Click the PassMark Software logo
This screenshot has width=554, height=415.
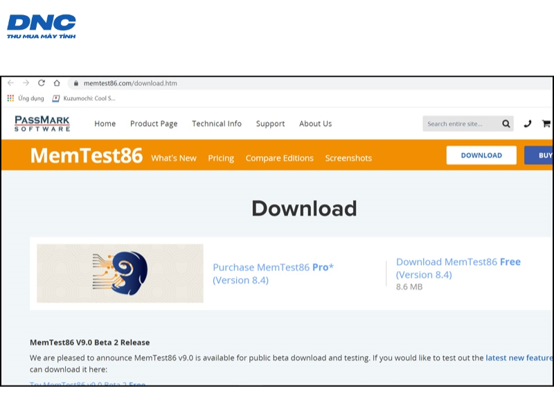[42, 124]
